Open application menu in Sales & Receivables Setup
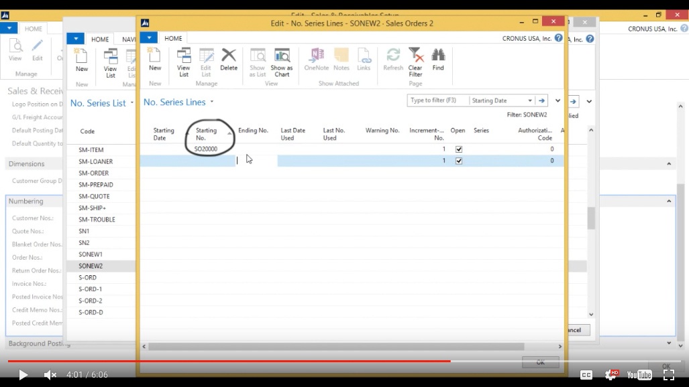 [x=9, y=28]
